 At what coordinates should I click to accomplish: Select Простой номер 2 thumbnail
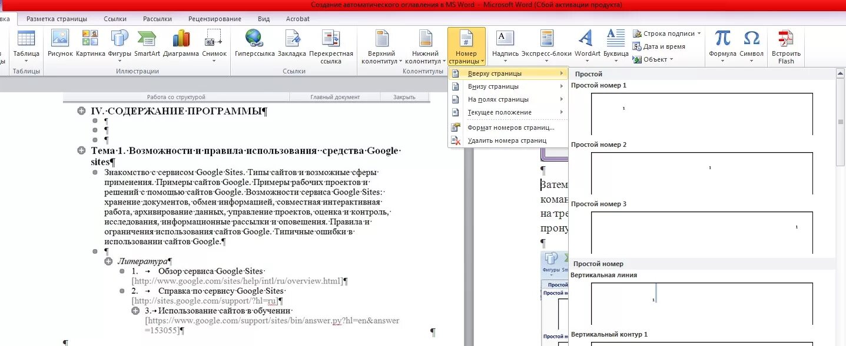[702, 173]
